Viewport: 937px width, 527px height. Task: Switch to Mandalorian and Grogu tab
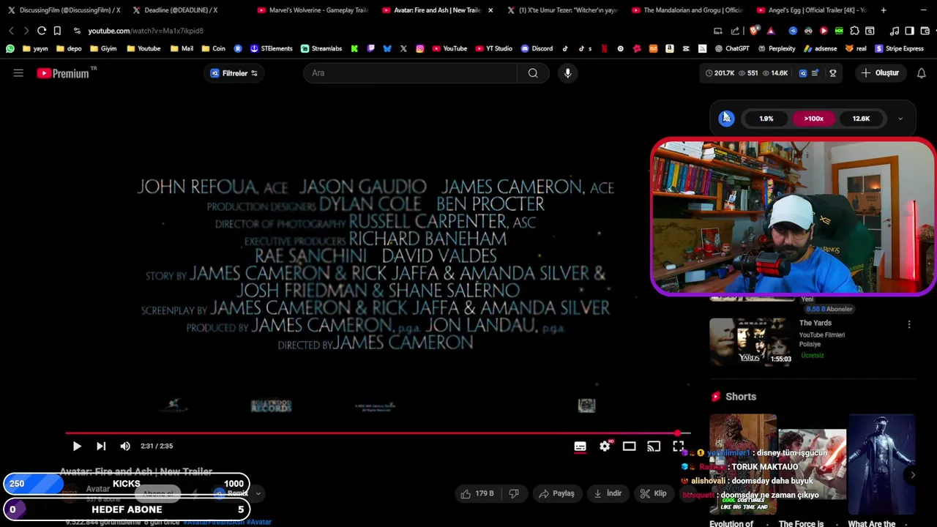point(687,10)
